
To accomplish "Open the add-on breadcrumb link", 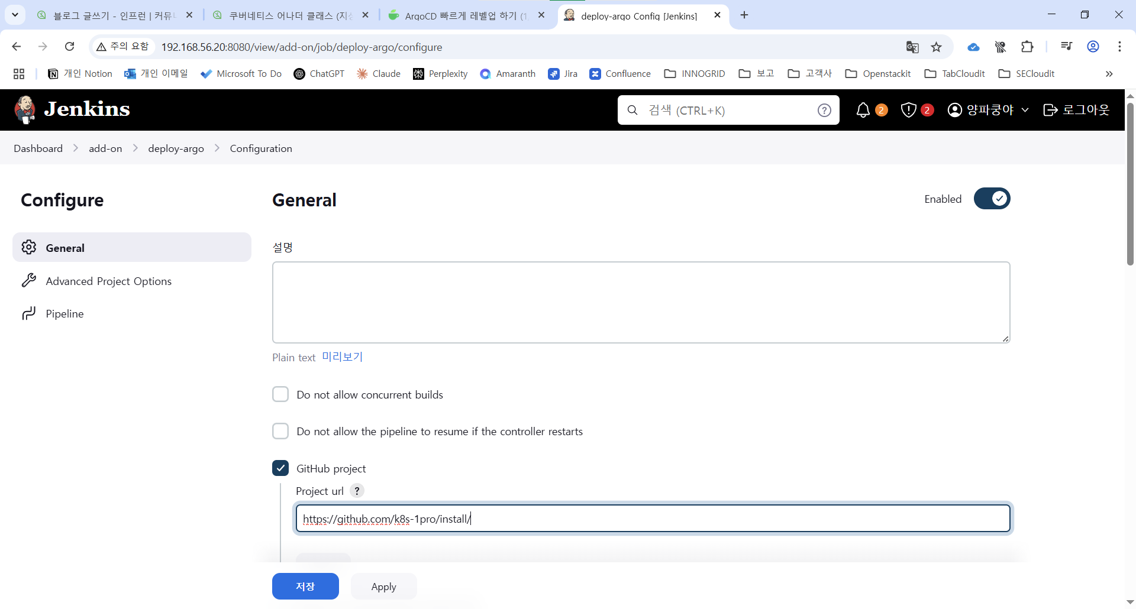I will point(105,148).
